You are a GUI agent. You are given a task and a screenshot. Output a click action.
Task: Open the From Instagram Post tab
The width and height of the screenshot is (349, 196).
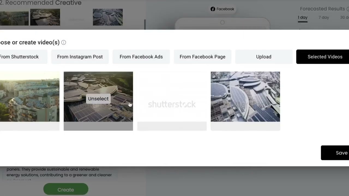(x=80, y=57)
